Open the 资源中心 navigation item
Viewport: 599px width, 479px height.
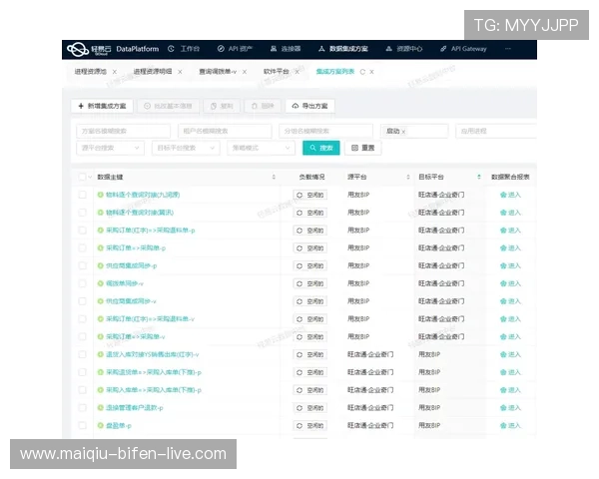click(404, 49)
